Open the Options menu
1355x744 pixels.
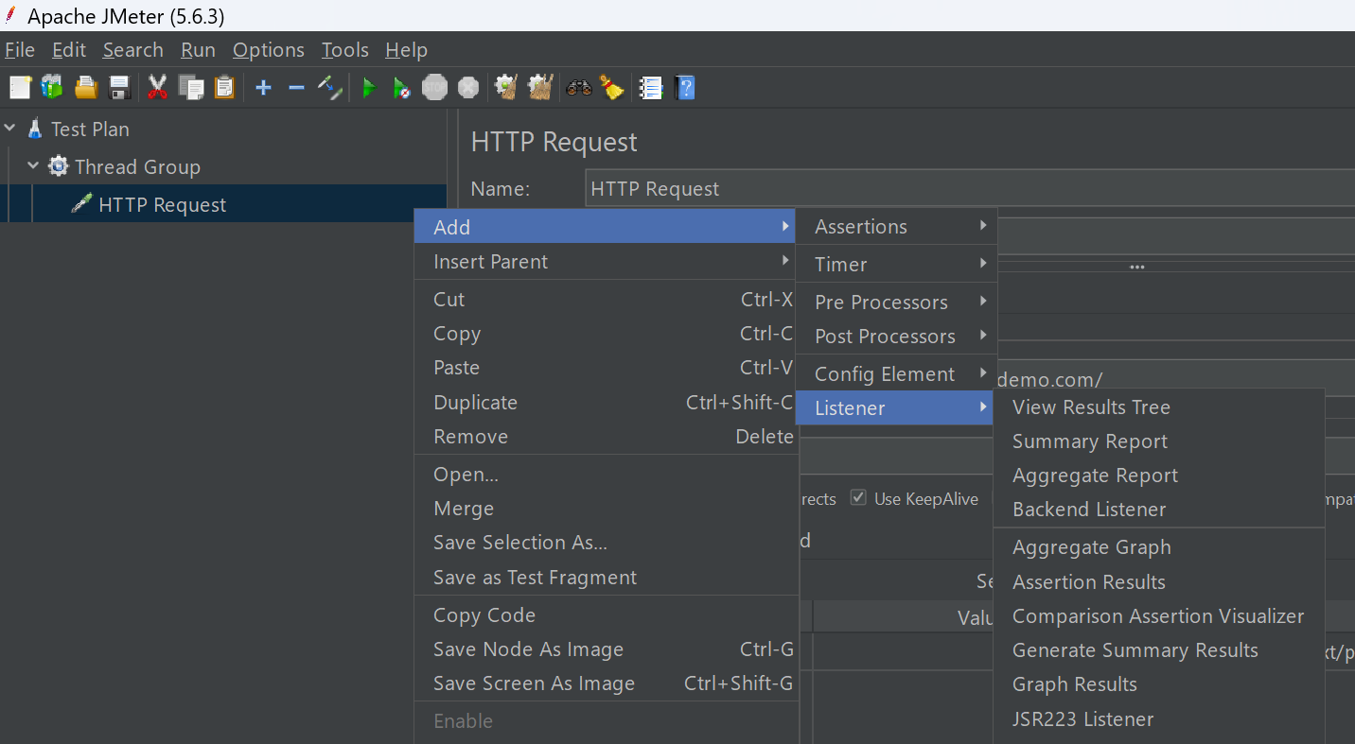[269, 50]
